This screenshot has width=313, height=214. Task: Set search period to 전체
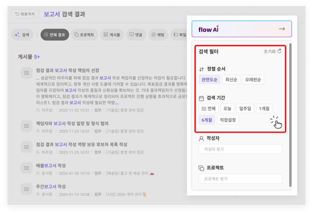pos(208,108)
